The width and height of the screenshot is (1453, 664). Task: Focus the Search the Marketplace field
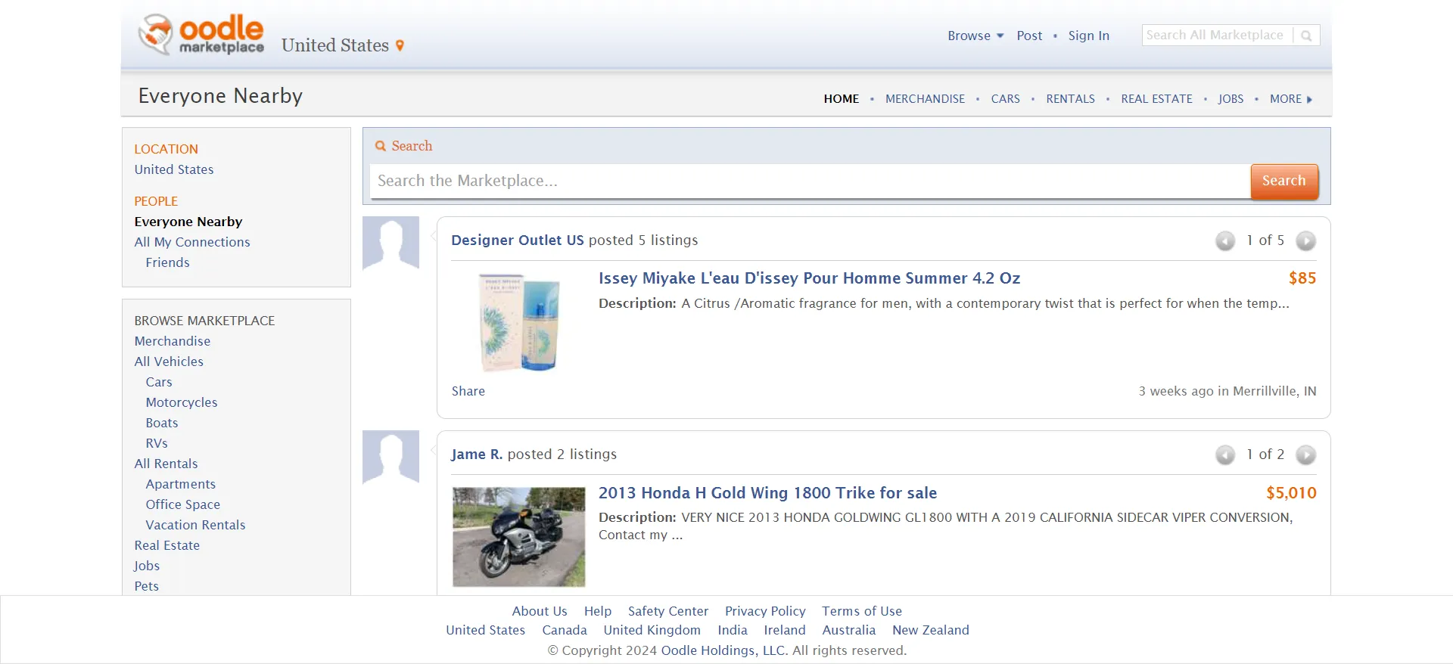[x=810, y=182]
